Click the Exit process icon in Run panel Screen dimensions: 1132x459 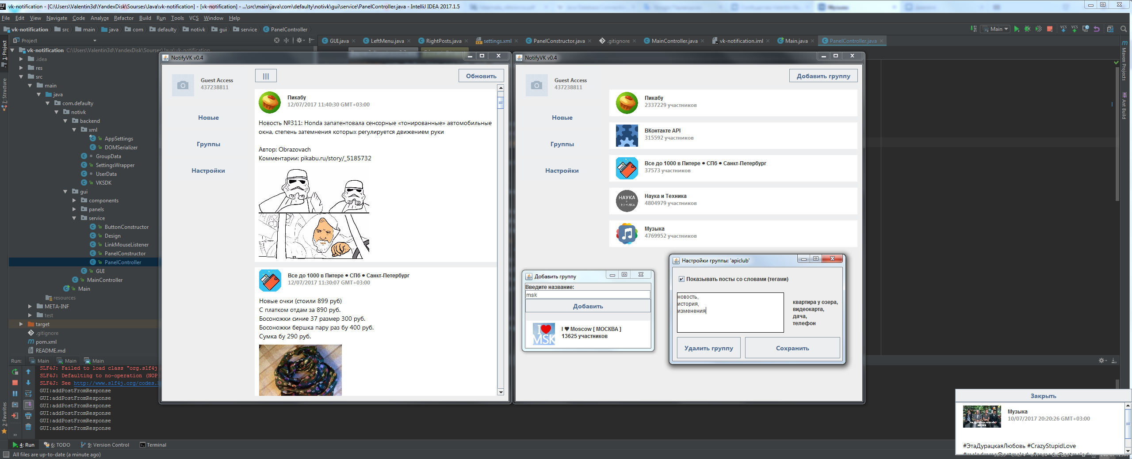point(15,416)
